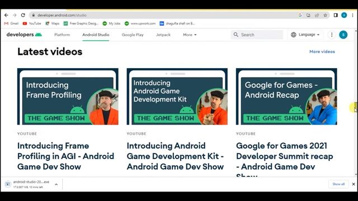Click the More videos link
The image size is (358, 201).
click(x=322, y=52)
